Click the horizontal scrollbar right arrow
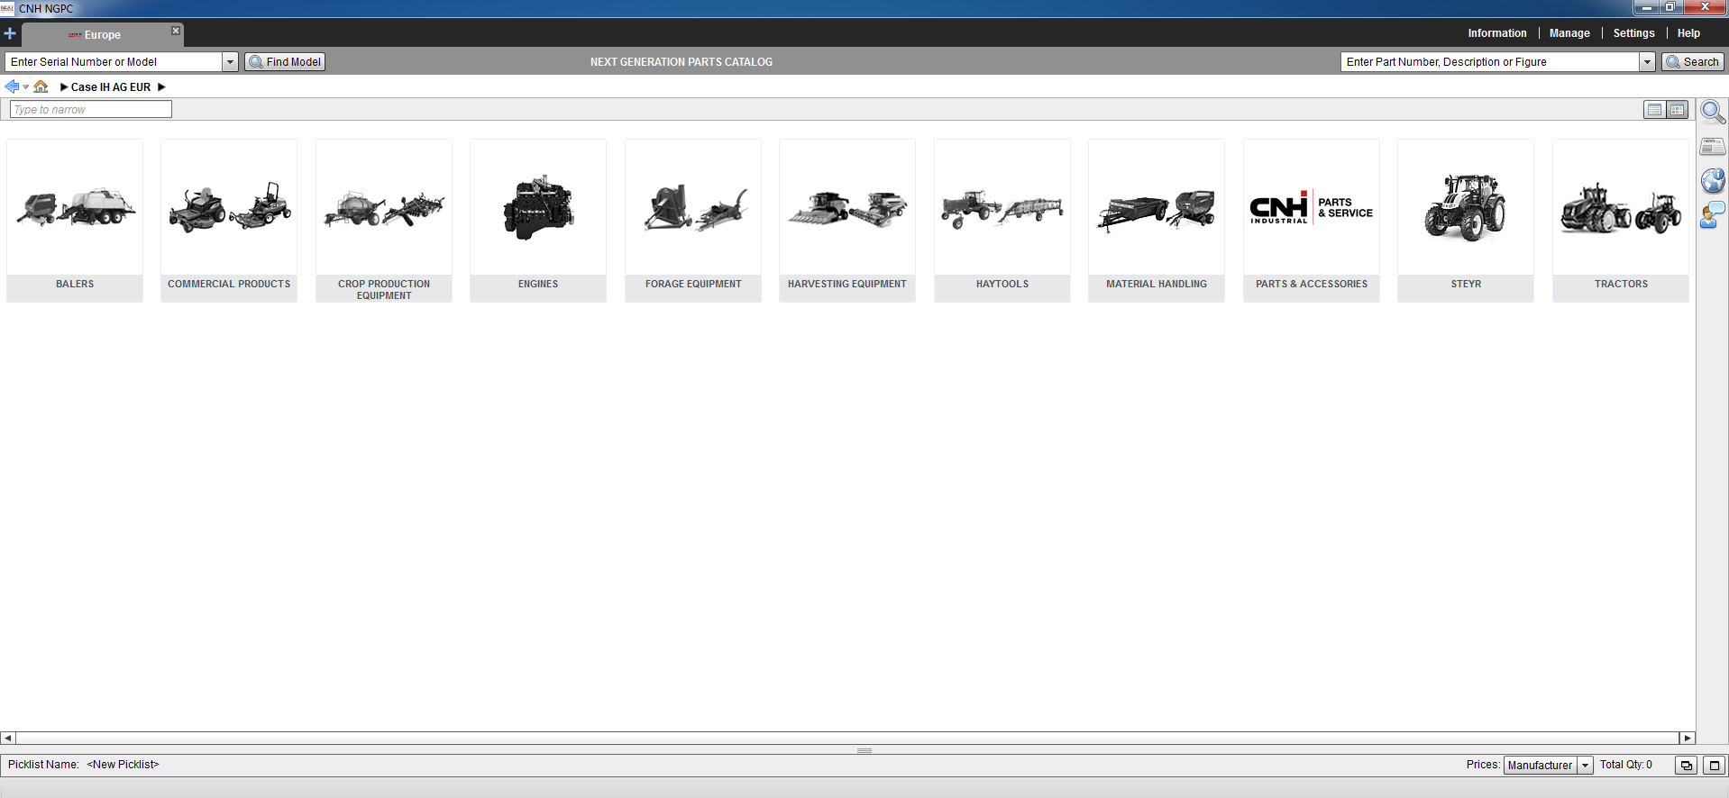This screenshot has height=798, width=1729. (1688, 738)
